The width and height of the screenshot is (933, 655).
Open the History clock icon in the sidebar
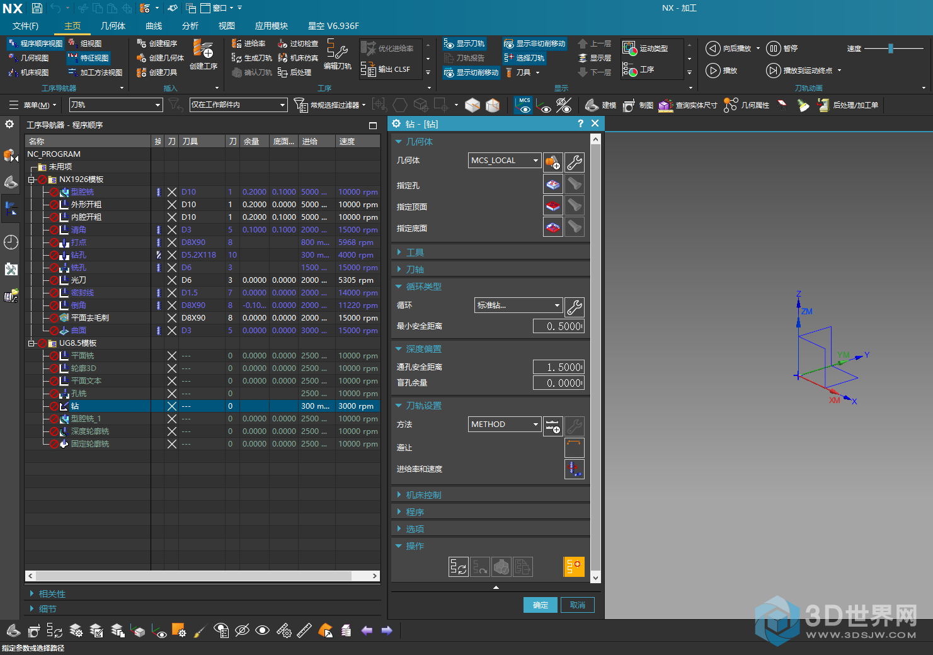click(11, 242)
